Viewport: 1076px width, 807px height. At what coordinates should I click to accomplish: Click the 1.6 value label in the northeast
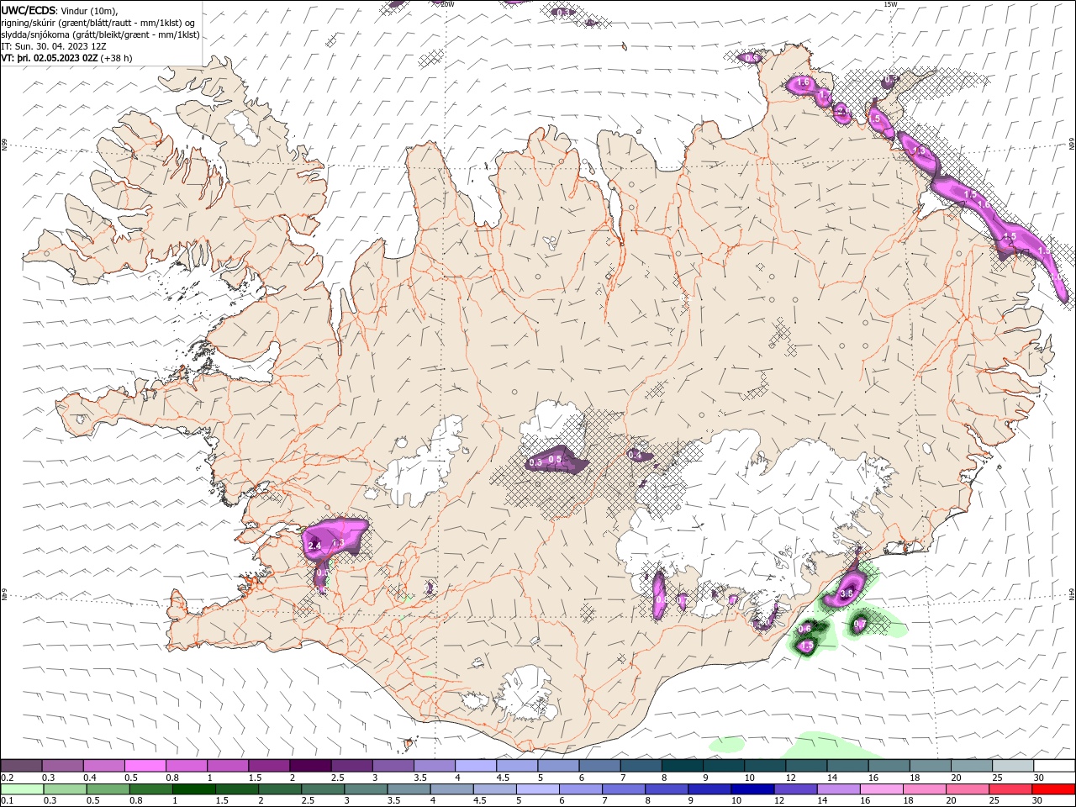(803, 82)
